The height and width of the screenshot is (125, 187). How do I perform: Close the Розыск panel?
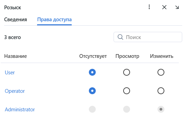pos(164,7)
